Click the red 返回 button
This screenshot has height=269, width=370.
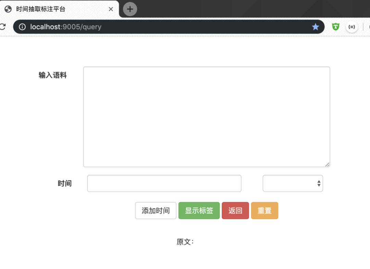[x=235, y=210]
